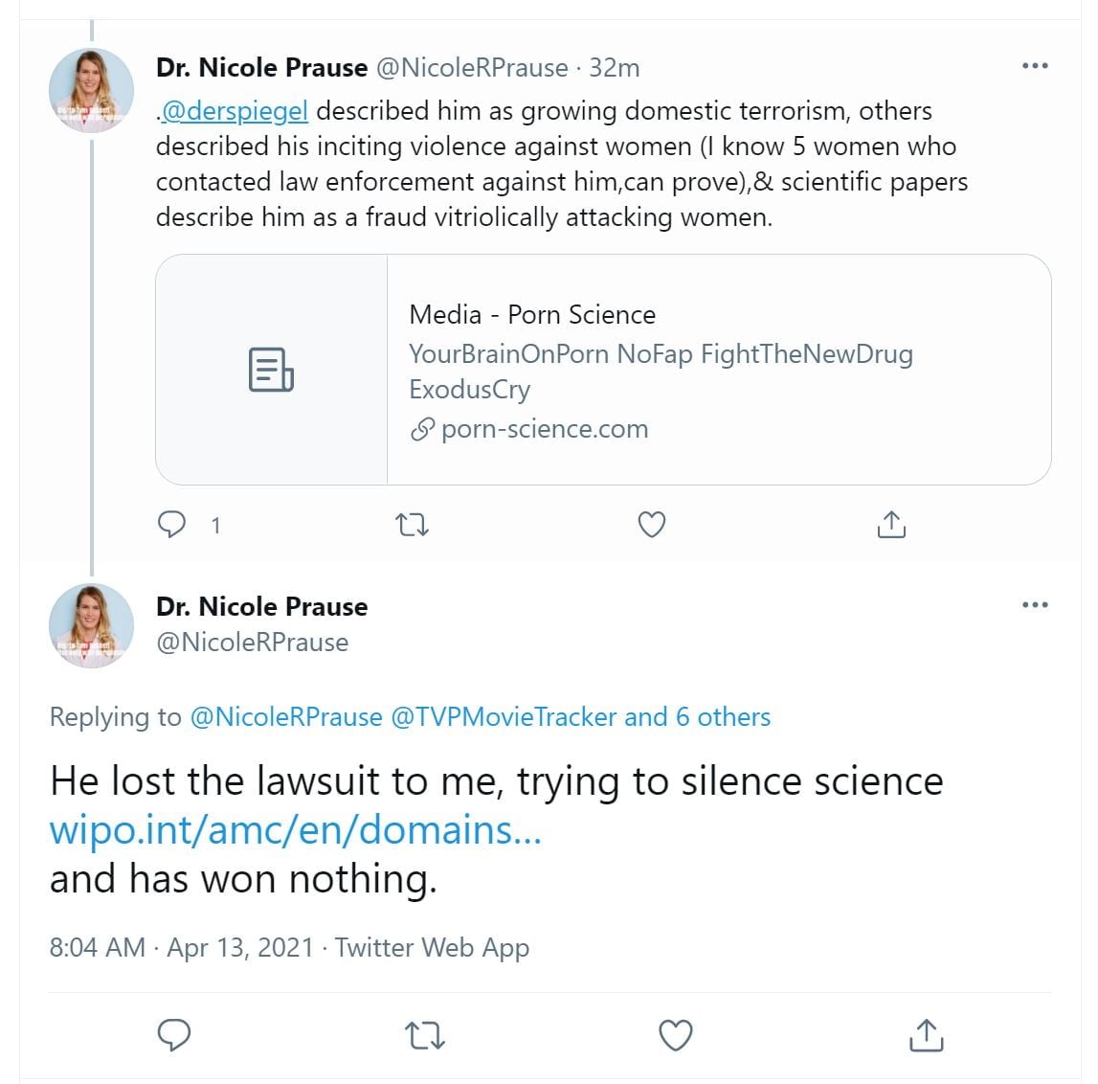Click bottom tweet profile avatar
Image resolution: width=1098 pixels, height=1084 pixels.
92,625
